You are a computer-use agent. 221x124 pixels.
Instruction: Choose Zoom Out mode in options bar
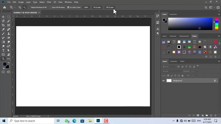point(25,7)
